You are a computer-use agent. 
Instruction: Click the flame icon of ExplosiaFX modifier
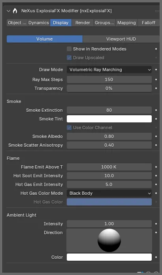point(15,11)
